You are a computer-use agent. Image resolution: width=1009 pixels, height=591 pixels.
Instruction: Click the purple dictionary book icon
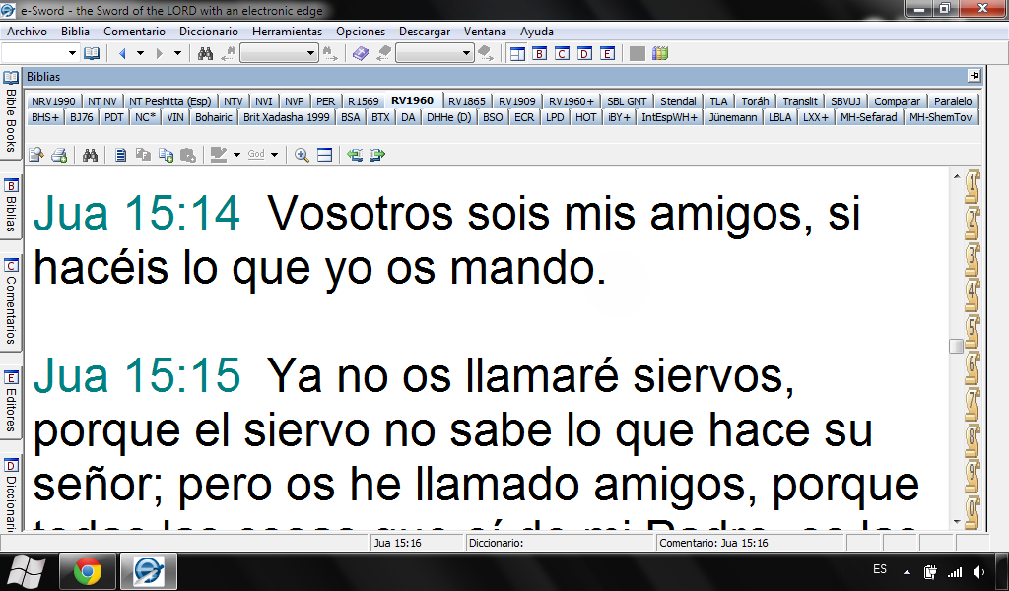361,53
